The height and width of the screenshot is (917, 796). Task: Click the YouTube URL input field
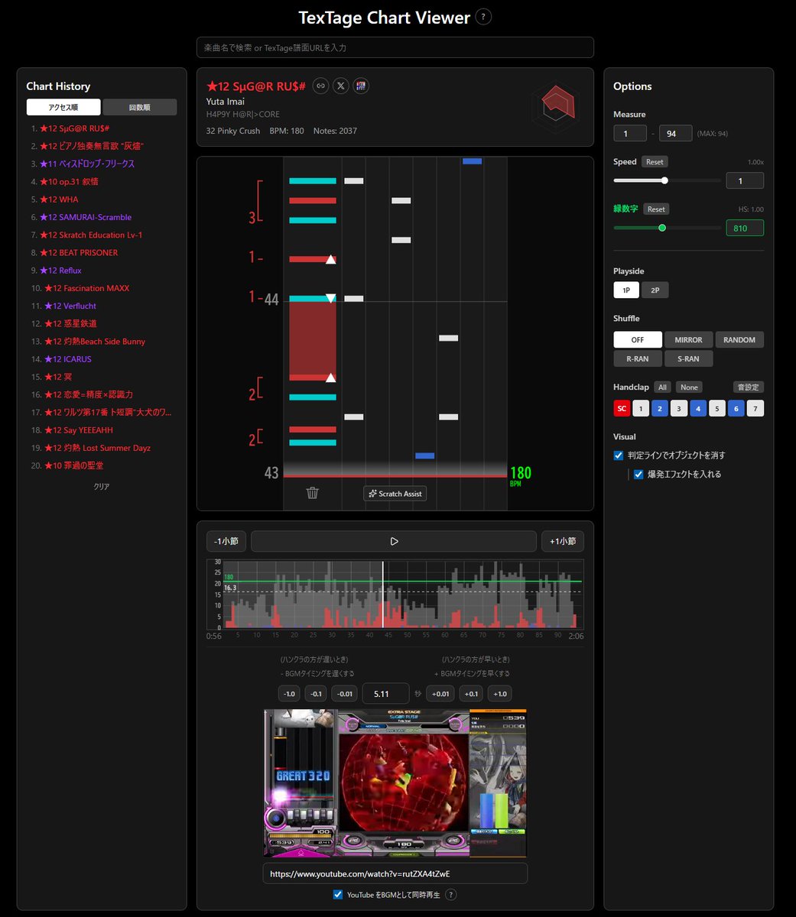pyautogui.click(x=395, y=873)
